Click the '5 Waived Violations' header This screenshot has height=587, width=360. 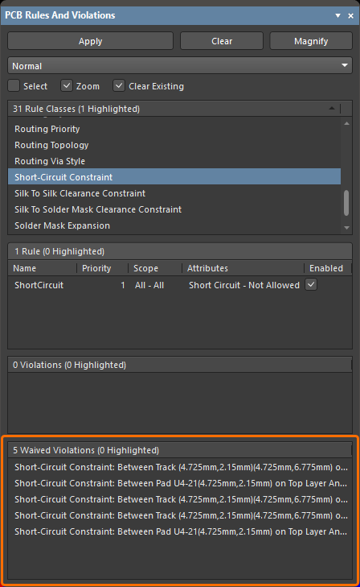click(x=180, y=450)
